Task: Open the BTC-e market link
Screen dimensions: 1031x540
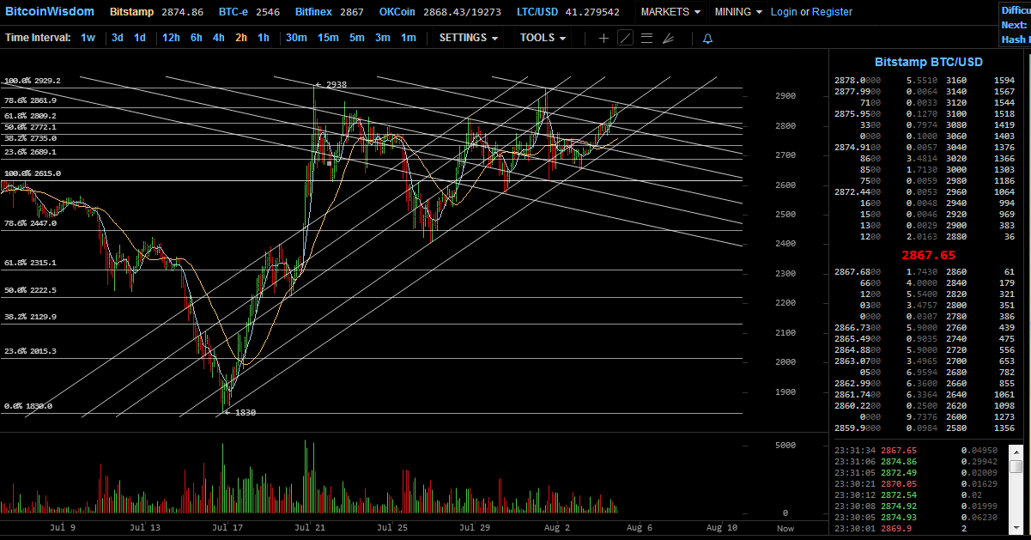Action: [x=235, y=12]
